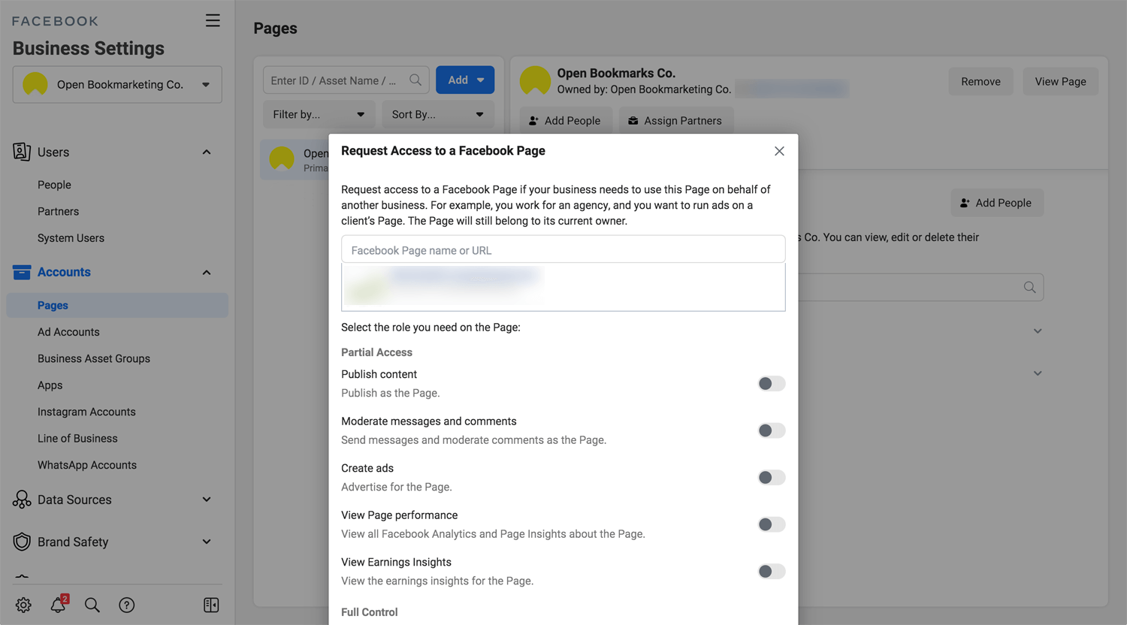Click Add People button under page name

(565, 120)
